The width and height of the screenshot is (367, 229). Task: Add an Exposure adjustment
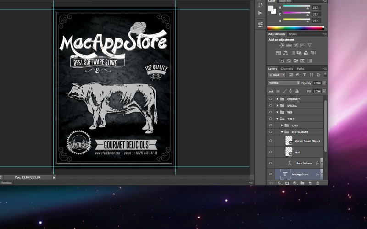303,45
